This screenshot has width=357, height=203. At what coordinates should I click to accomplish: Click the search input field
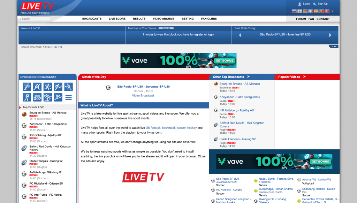pos(35,19)
